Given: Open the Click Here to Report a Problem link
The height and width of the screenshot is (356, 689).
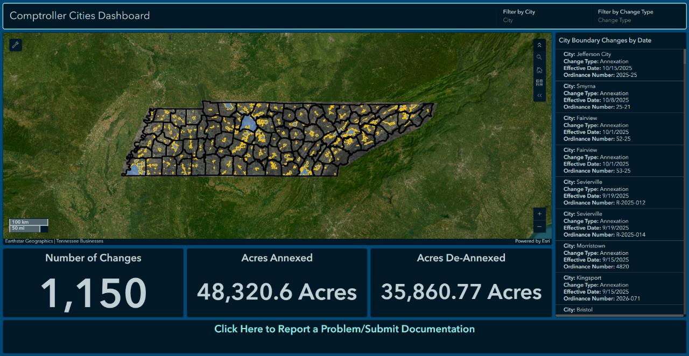Looking at the screenshot, I should [x=345, y=329].
